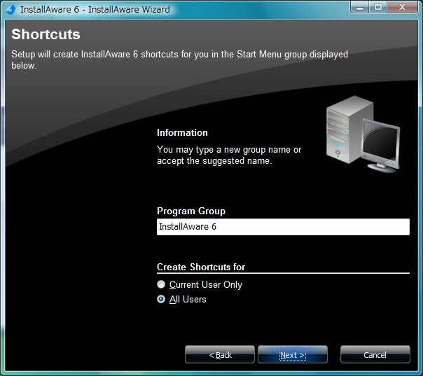This screenshot has height=376, width=423.
Task: Click the Create Shortcuts for label
Action: click(201, 267)
